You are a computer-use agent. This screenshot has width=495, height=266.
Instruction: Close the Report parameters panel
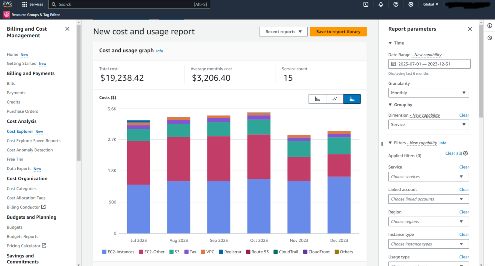[x=470, y=29]
